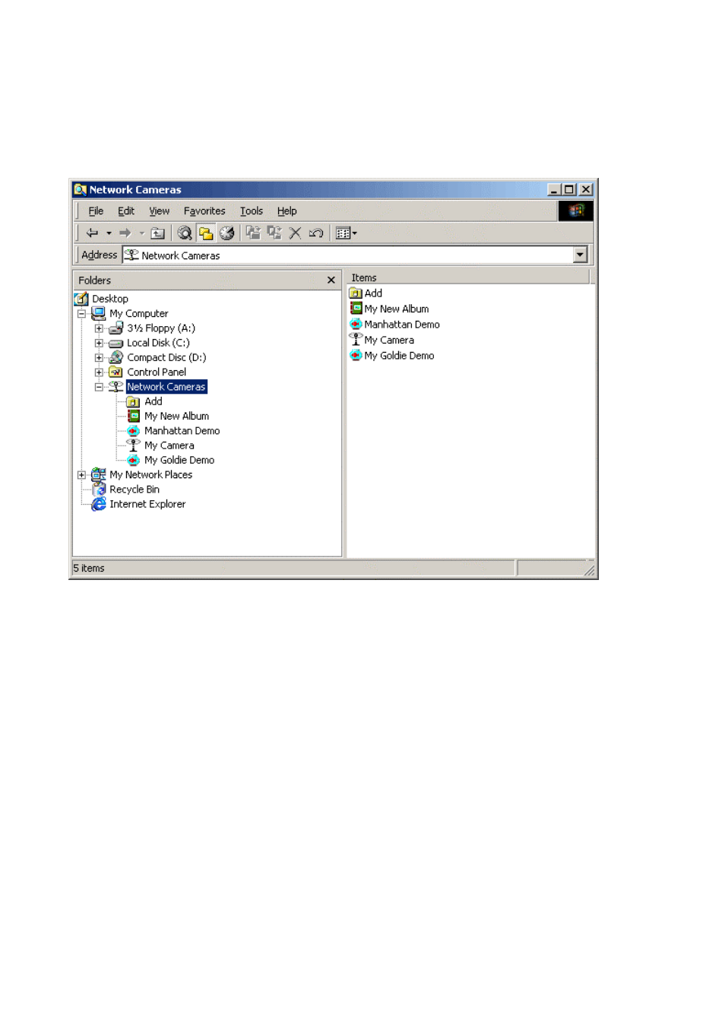Expand the My Network Places node
Image resolution: width=725 pixels, height=1027 pixels.
[x=81, y=475]
